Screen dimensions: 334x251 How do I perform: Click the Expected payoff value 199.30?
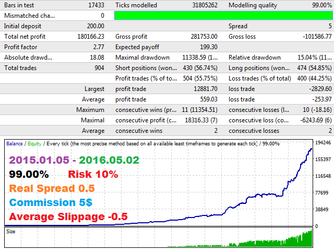tap(209, 47)
